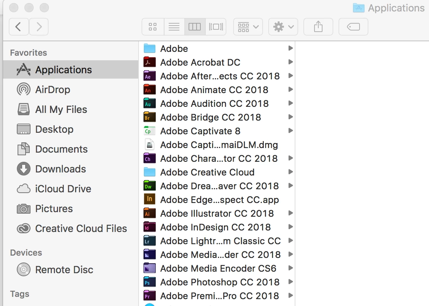
Task: Go to Desktop in the sidebar
Action: point(71,129)
